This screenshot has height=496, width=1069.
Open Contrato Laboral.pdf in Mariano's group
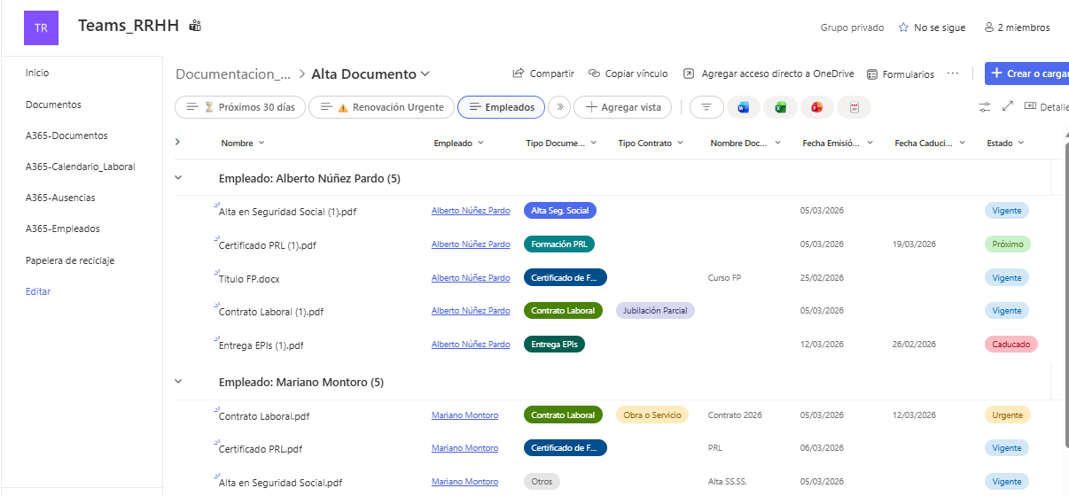tap(263, 416)
